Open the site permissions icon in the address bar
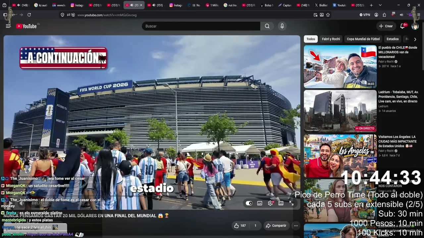 [69, 15]
